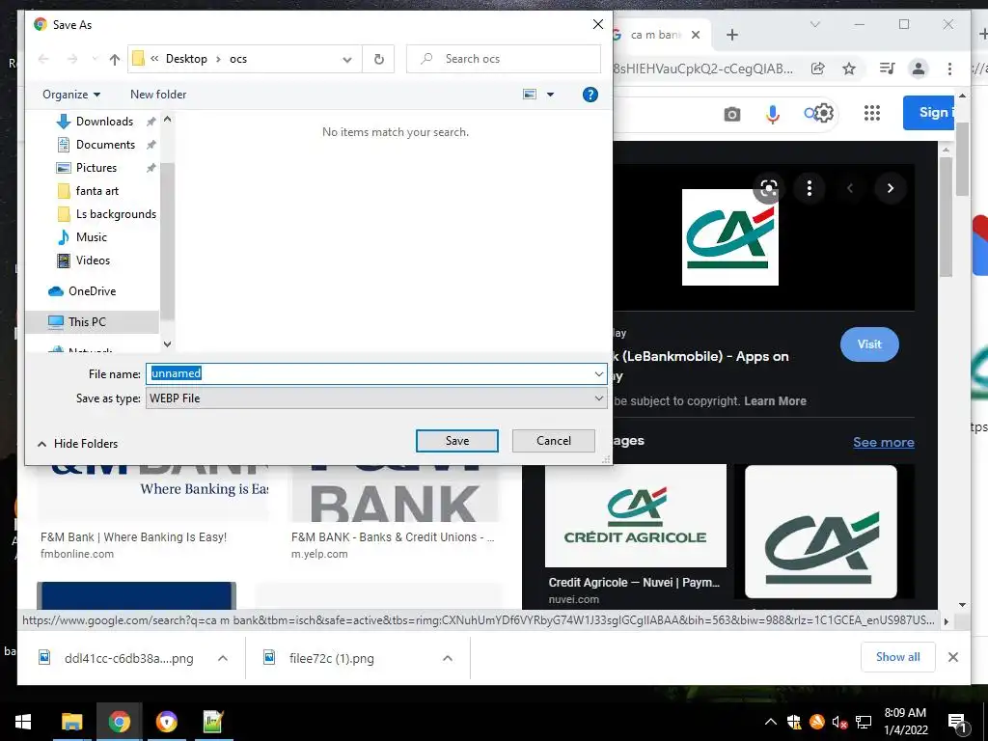The width and height of the screenshot is (988, 741).
Task: Open the taskbar volume icon
Action: click(839, 722)
